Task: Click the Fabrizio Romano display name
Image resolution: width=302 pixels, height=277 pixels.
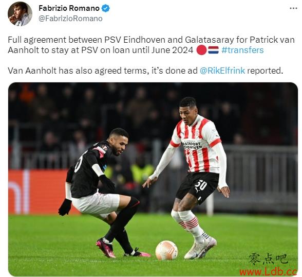Action: coord(69,8)
